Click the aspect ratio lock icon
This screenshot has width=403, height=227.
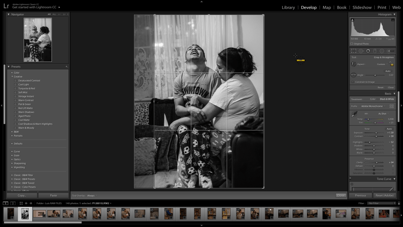coord(392,64)
